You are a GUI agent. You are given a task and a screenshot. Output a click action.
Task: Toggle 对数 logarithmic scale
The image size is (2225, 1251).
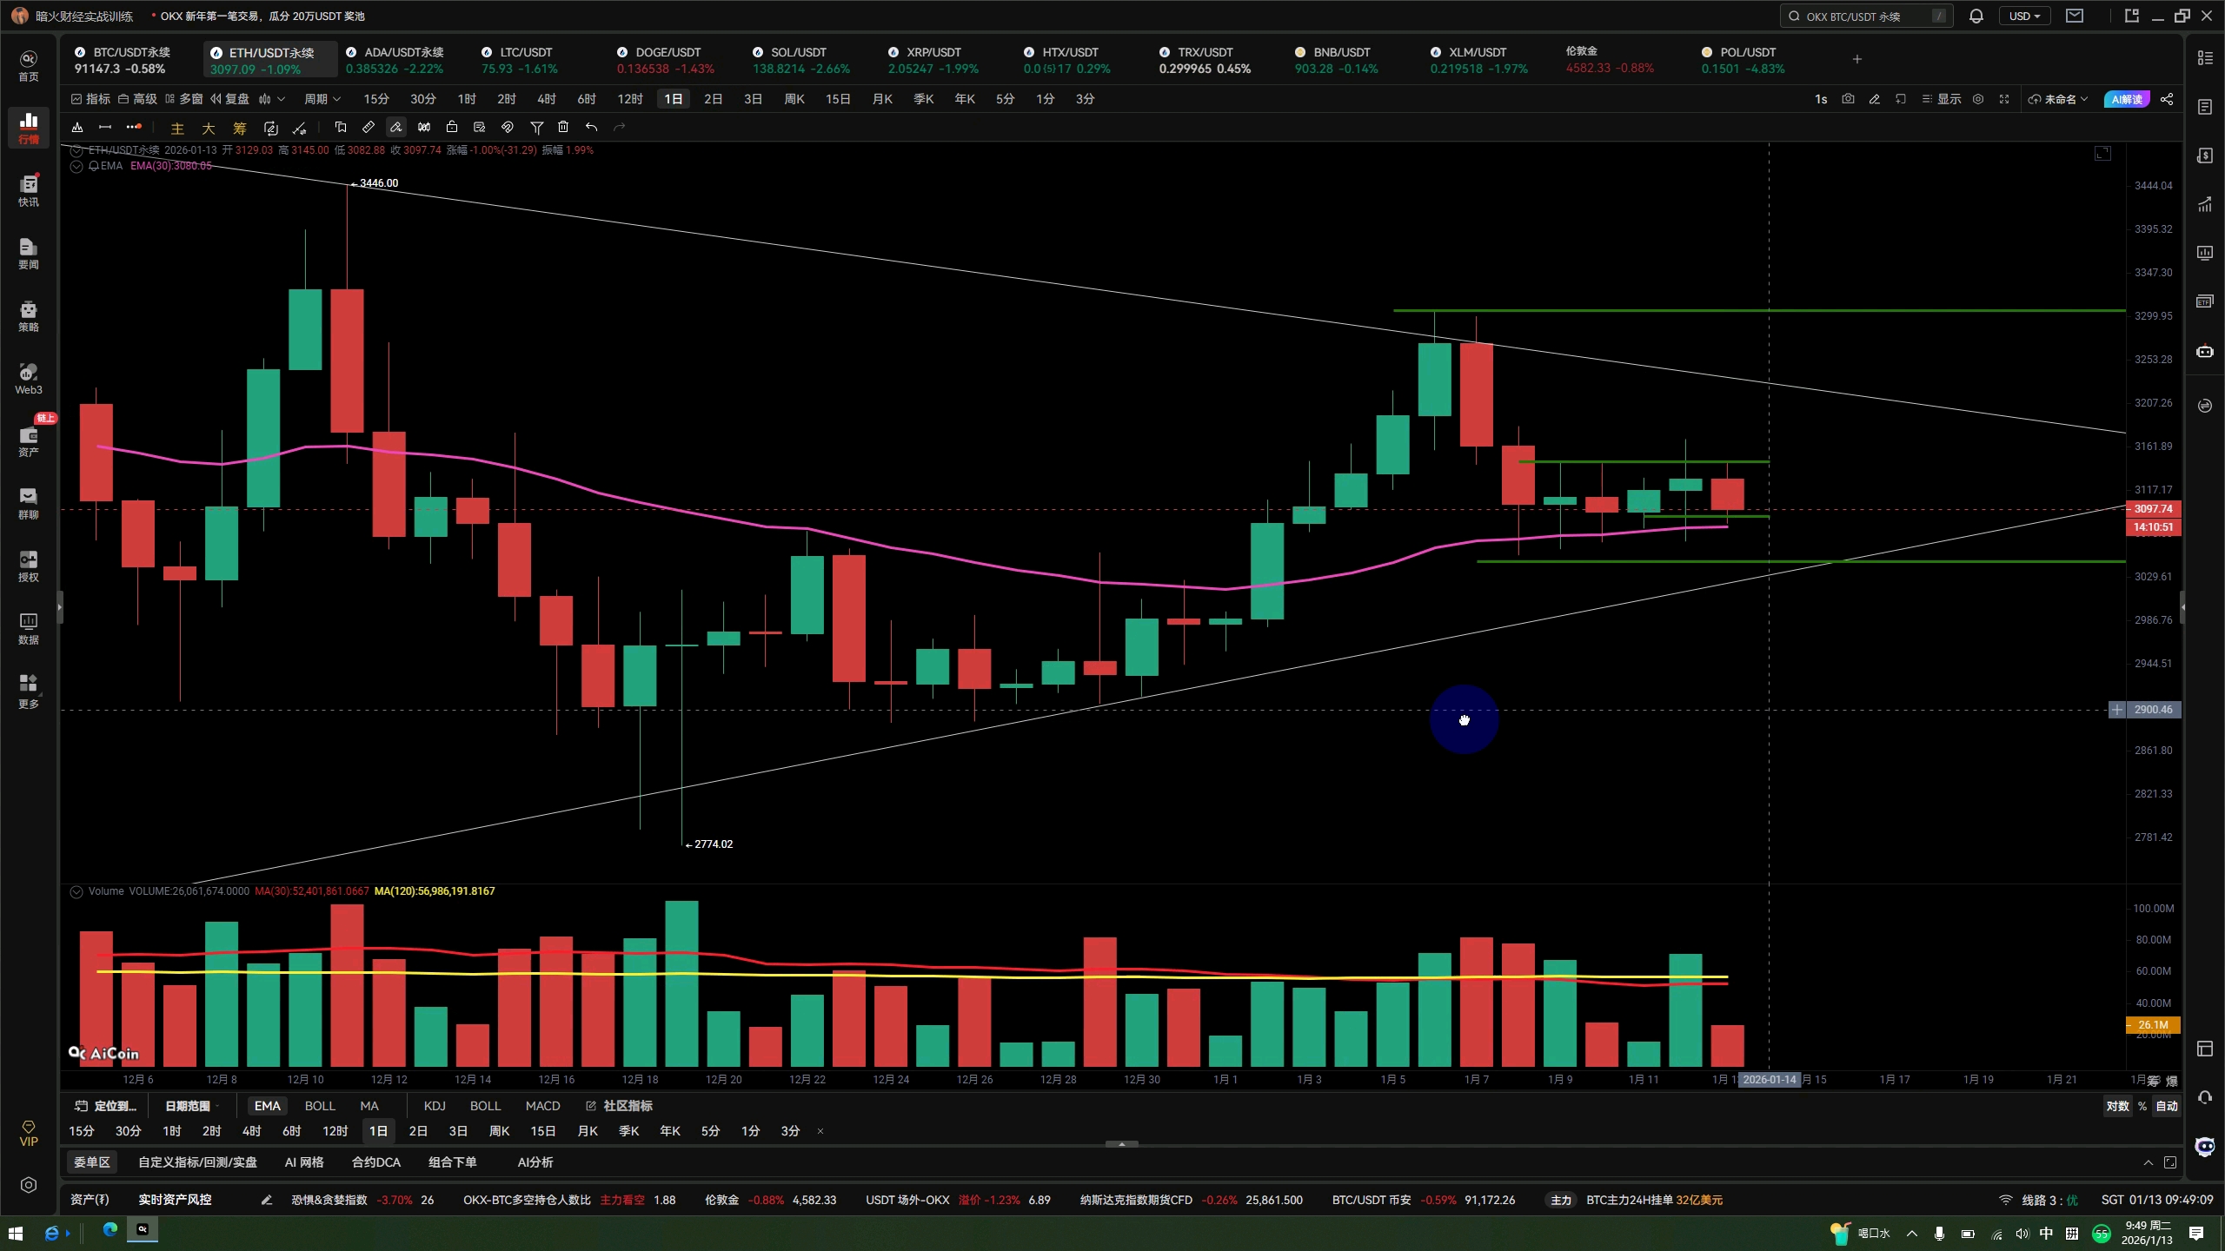[x=2117, y=1106]
